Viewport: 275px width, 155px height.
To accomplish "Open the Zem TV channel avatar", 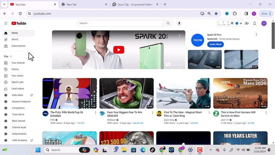I will pos(216,114).
